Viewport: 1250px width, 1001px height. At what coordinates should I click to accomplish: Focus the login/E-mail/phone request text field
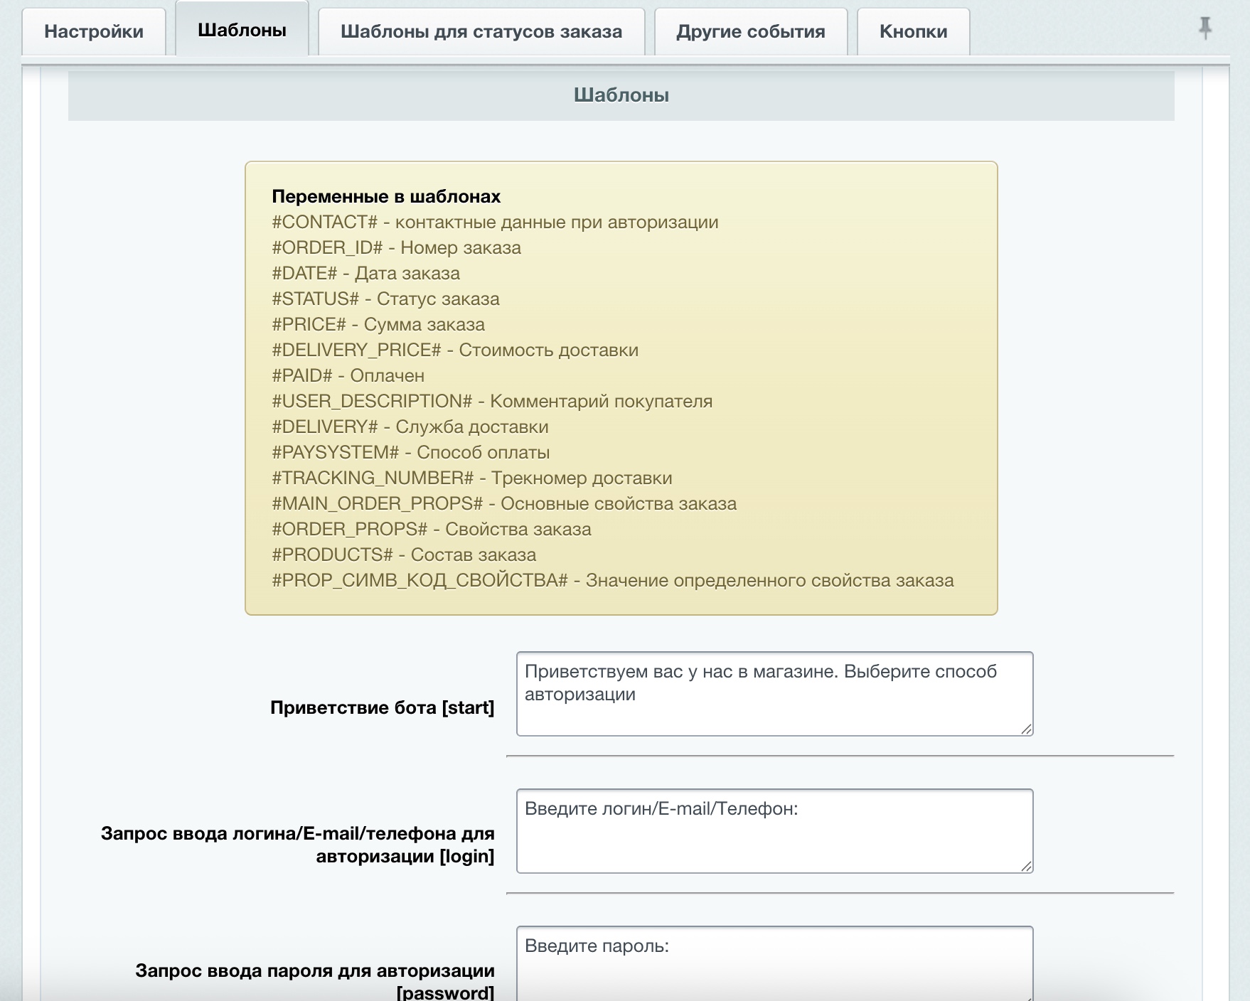coord(774,830)
